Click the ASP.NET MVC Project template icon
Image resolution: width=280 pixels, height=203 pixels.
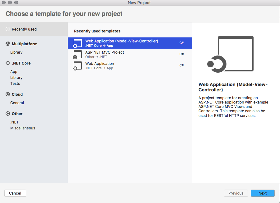click(x=77, y=55)
